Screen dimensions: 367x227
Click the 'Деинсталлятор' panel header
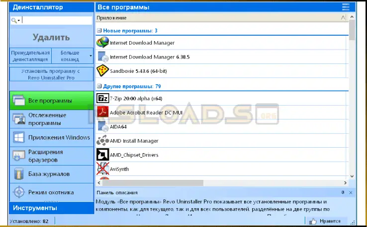[52, 7]
